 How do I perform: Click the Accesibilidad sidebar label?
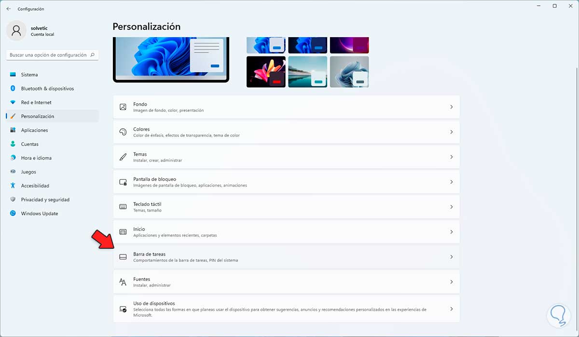pos(35,186)
